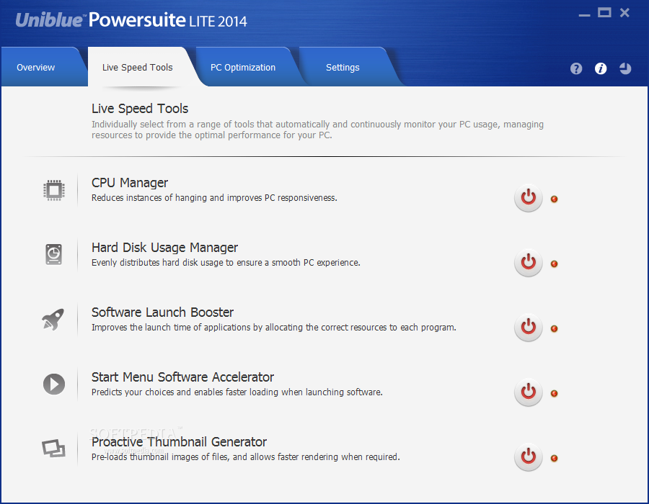Viewport: 649px width, 504px height.
Task: Click the Hard Disk Usage Manager disk icon
Action: [54, 254]
